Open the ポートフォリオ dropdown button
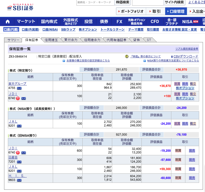 coord(131,11)
